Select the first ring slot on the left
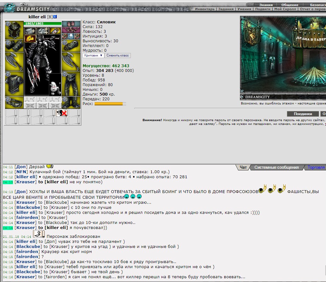The width and height of the screenshot is (326, 282). pos(65,36)
